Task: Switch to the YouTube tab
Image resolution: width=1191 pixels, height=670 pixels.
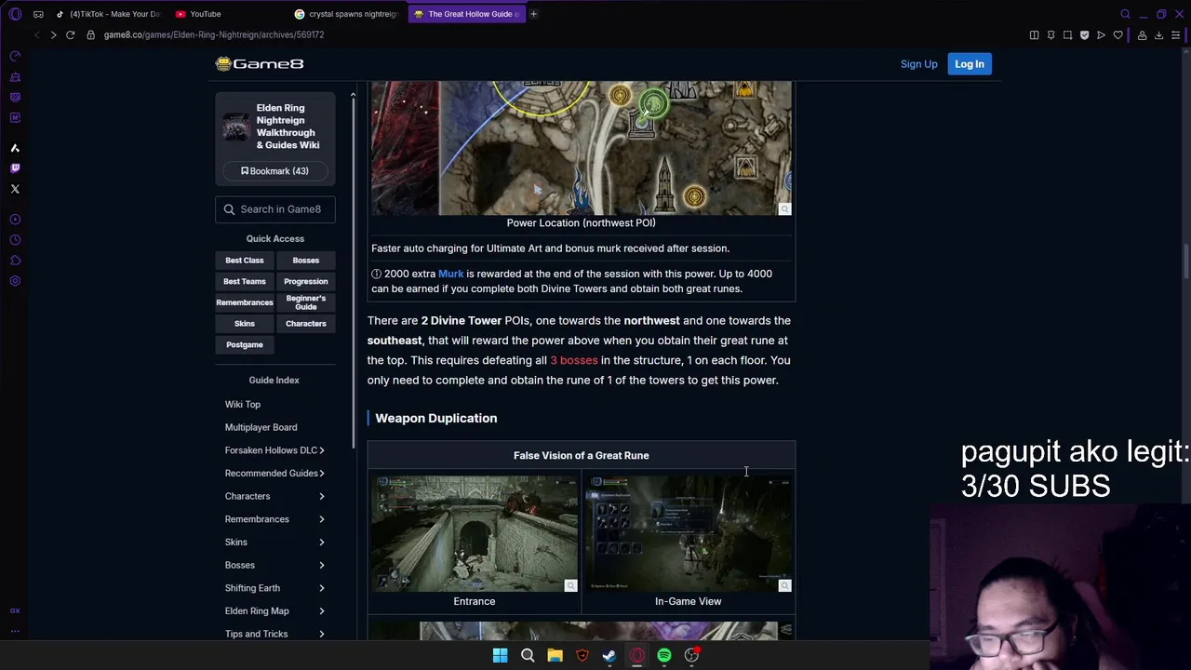Action: (x=228, y=14)
